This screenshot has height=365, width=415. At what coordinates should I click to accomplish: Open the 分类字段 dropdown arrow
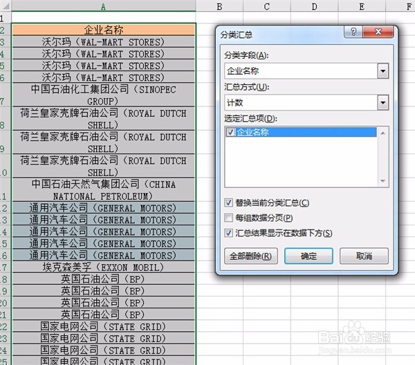[x=383, y=71]
